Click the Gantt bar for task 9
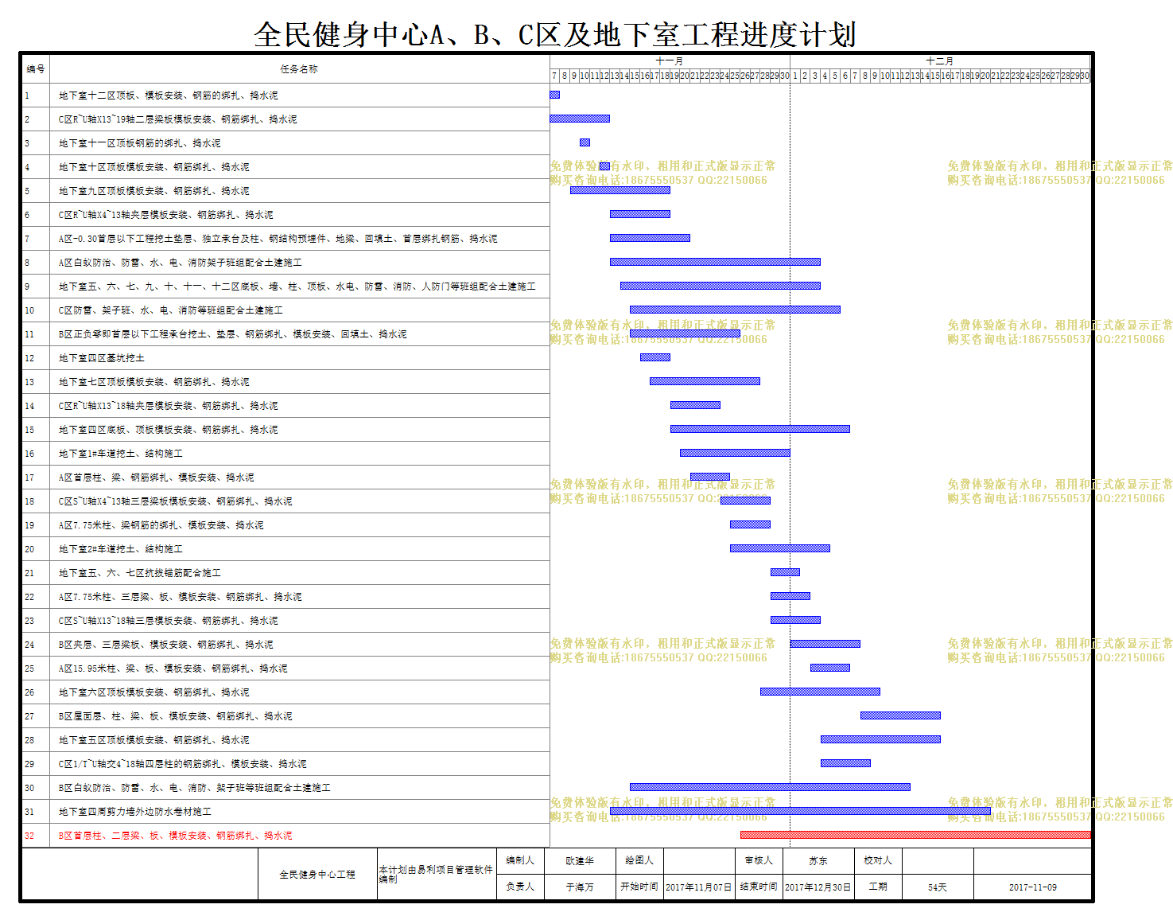This screenshot has width=1173, height=920. 721,286
